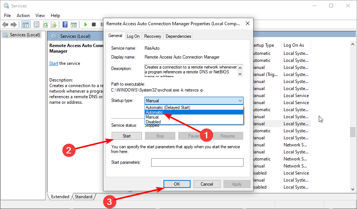Minimize the Services window
Image resolution: width=357 pixels, height=209 pixels.
(x=314, y=6)
